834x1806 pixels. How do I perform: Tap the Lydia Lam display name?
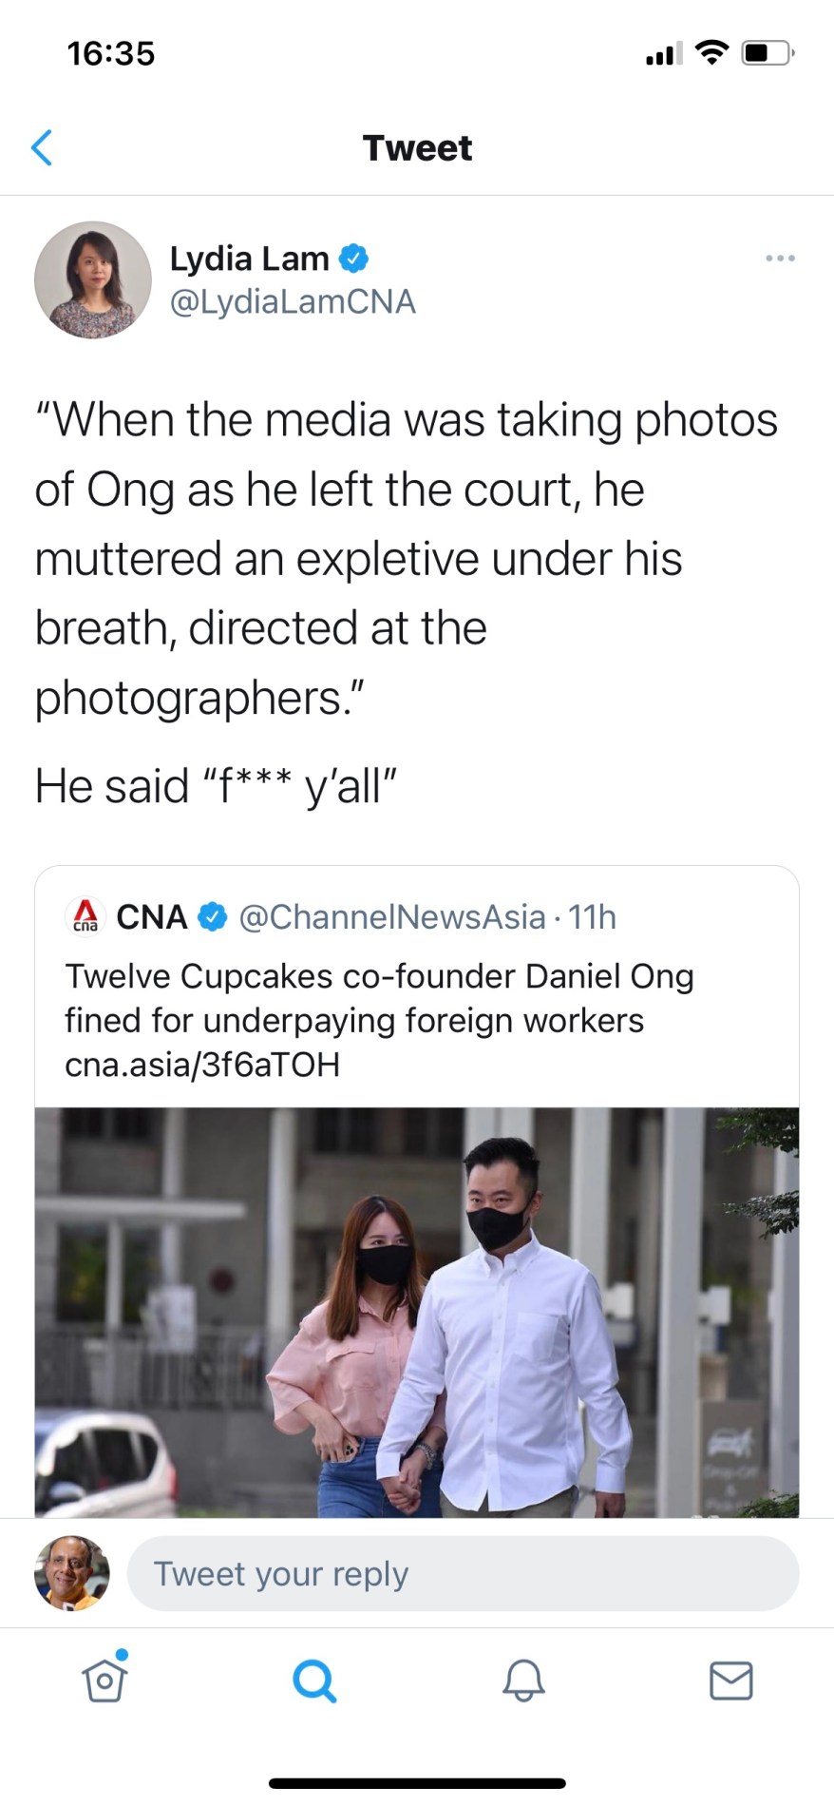click(249, 258)
